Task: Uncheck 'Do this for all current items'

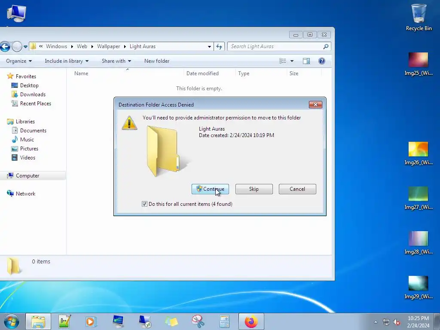Action: [x=144, y=204]
